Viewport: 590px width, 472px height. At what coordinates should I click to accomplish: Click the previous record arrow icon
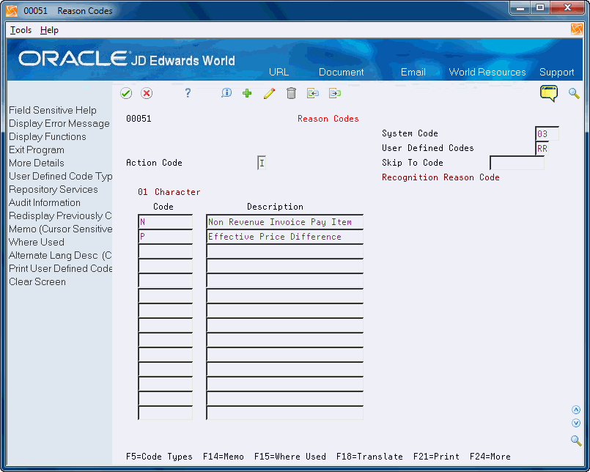pos(313,93)
